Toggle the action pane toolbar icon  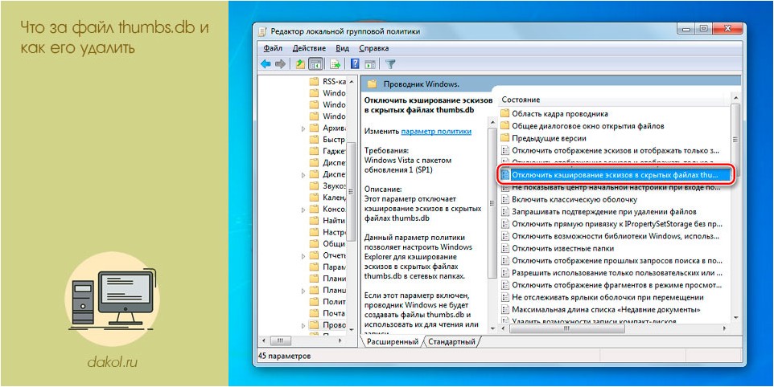[370, 64]
